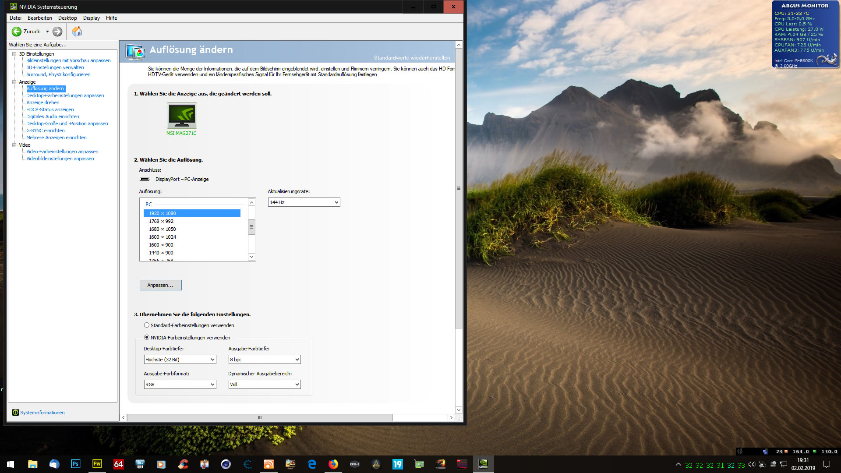841x473 pixels.
Task: Click the Anpassen... button
Action: click(160, 285)
